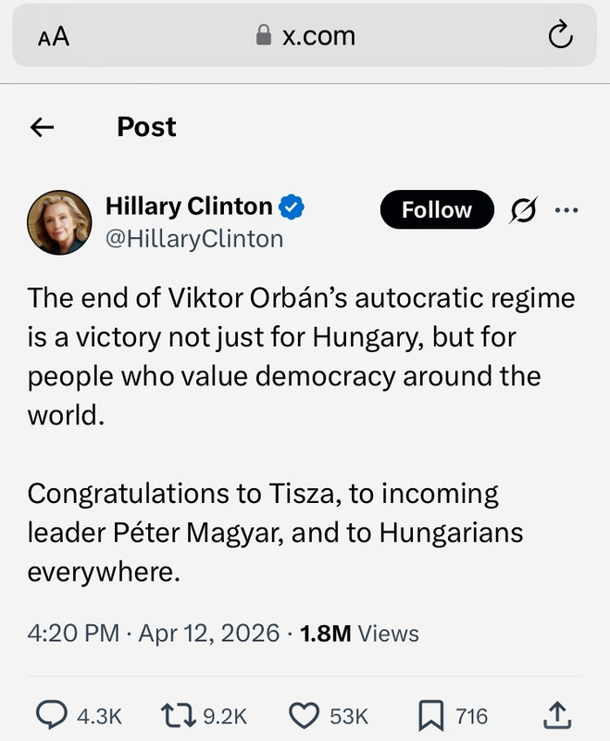Follow Hillary Clinton's account
The width and height of the screenshot is (610, 741).
(437, 209)
